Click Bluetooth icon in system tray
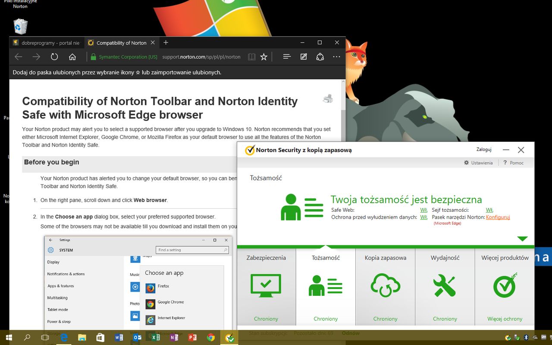Screen dimensions: 552x345 (526, 338)
